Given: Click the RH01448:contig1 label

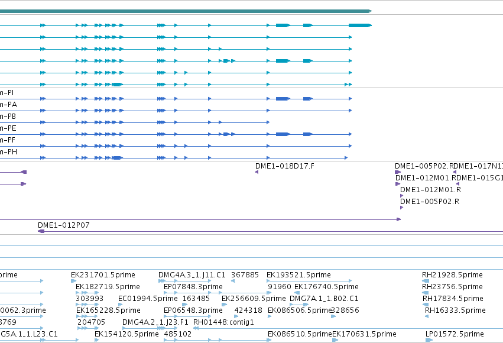Looking at the screenshot, I should tap(223, 322).
